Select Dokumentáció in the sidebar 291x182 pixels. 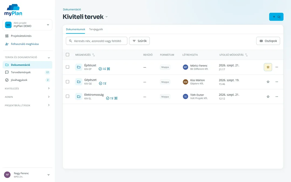27,65
